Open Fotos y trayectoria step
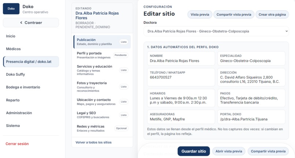 pyautogui.click(x=102, y=87)
